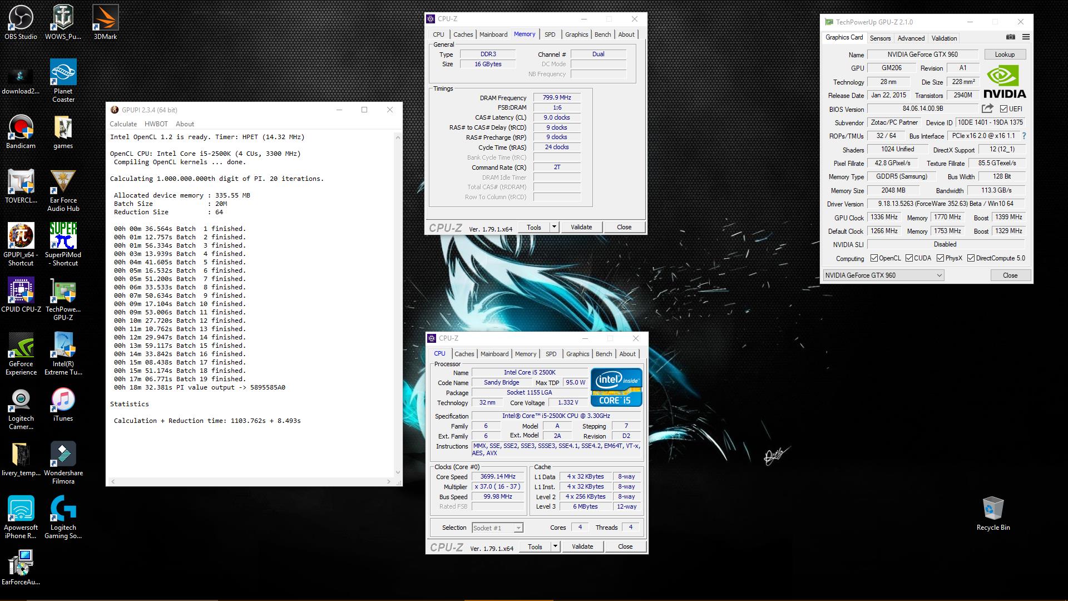The width and height of the screenshot is (1068, 601).
Task: Toggle the OpenCL checkbox
Action: tap(874, 258)
